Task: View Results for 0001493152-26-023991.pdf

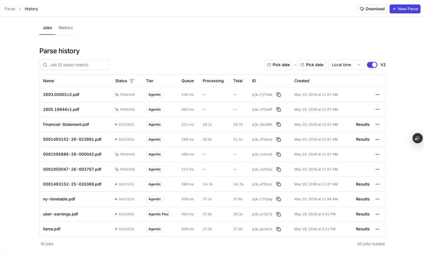Action: 363,140
